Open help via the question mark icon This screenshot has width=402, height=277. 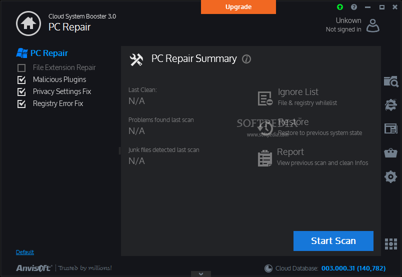354,7
